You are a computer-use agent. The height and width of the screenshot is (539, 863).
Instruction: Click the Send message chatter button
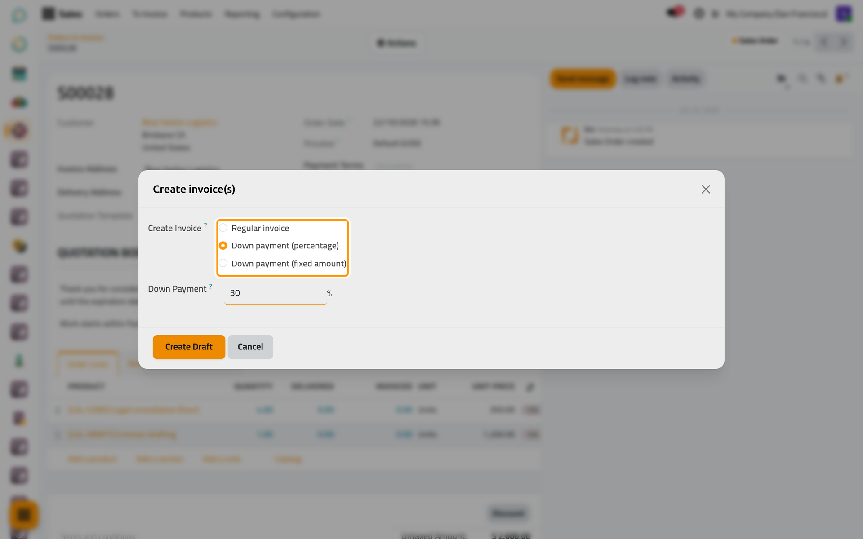(583, 79)
